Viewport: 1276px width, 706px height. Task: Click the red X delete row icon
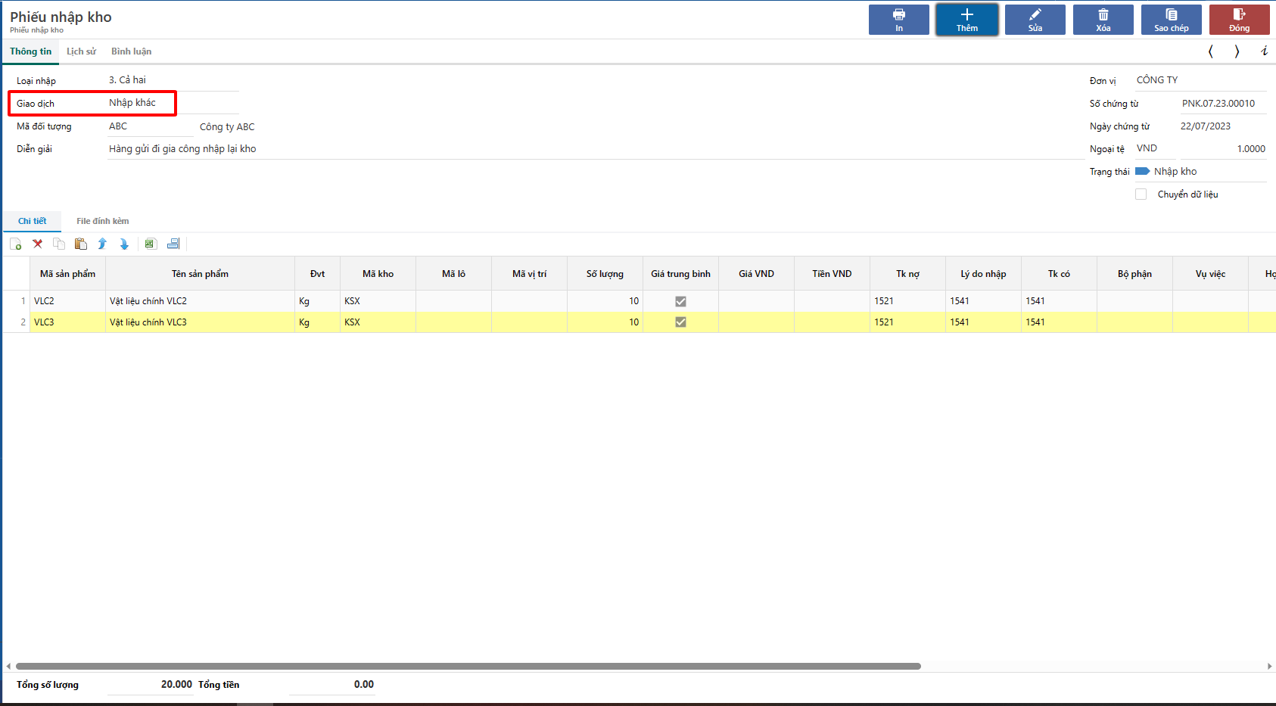tap(37, 244)
